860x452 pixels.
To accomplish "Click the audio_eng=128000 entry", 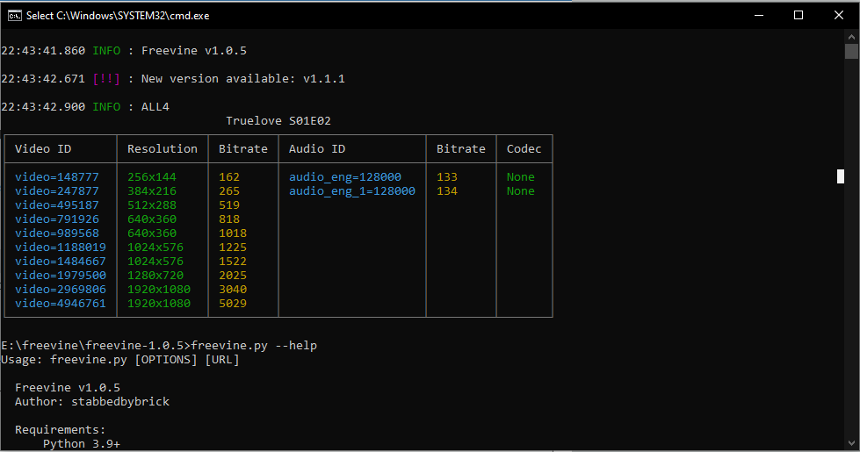I will coord(345,177).
